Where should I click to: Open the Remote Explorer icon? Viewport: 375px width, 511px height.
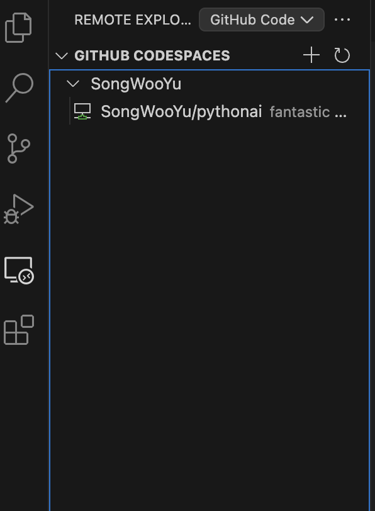[x=19, y=270]
